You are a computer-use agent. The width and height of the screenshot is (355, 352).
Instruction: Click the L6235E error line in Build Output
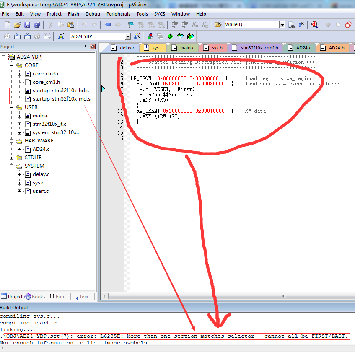click(175, 336)
